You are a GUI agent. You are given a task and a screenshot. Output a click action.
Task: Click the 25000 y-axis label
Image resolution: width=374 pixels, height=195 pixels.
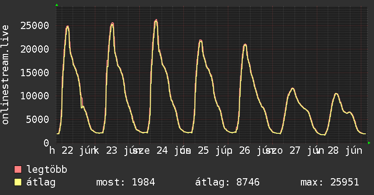[x=34, y=25]
